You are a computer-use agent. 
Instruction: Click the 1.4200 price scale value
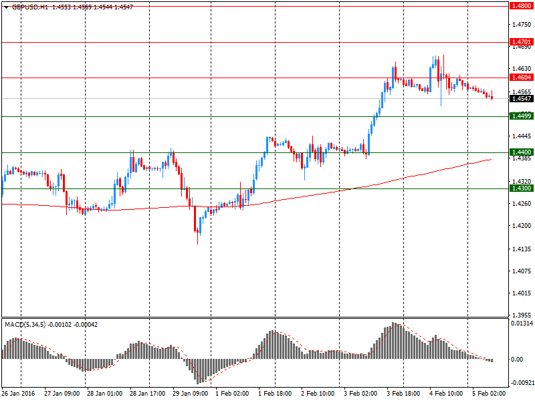[x=522, y=226]
